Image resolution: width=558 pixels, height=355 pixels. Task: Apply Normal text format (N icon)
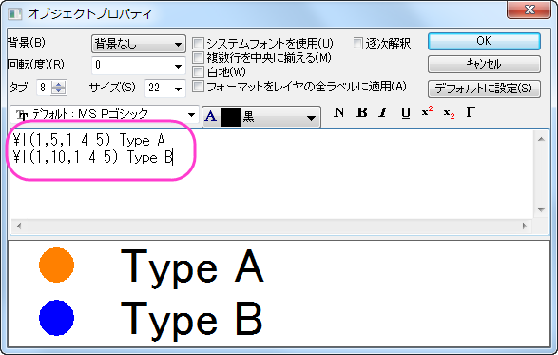(338, 112)
